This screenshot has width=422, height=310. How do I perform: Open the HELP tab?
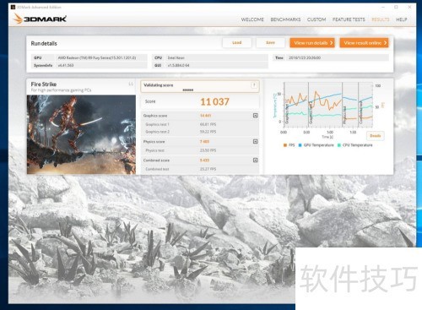click(x=402, y=19)
